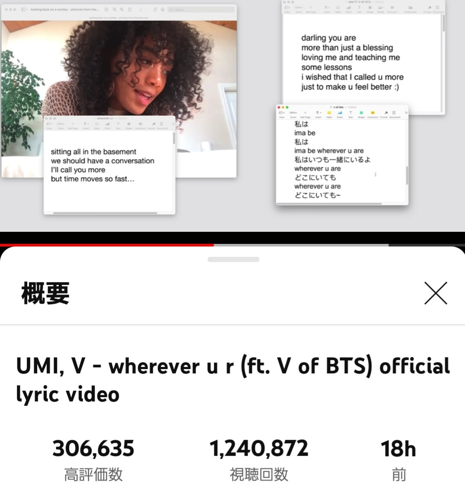Image resolution: width=465 pixels, height=492 pixels.
Task: Expand the Insert dropdown in v of bts window
Action: click(318, 113)
